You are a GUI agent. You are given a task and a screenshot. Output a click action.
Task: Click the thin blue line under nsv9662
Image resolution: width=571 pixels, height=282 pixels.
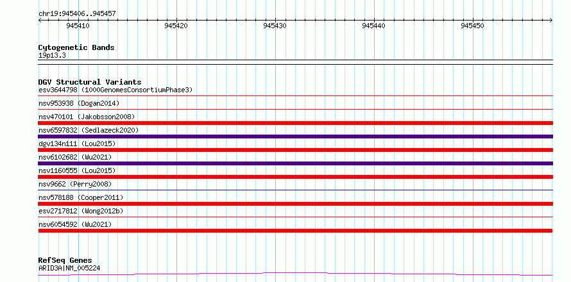pos(296,190)
